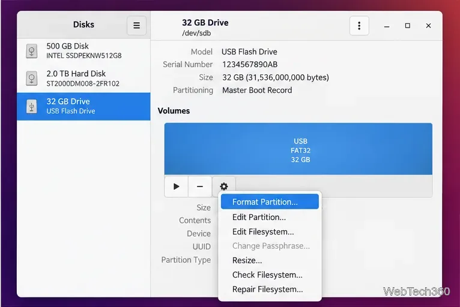Click the Master Boot Record partitioning value
460x307 pixels.
tap(257, 90)
